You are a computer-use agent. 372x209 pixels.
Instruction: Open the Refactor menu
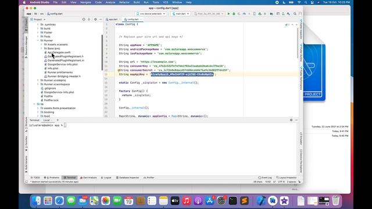[124, 2]
